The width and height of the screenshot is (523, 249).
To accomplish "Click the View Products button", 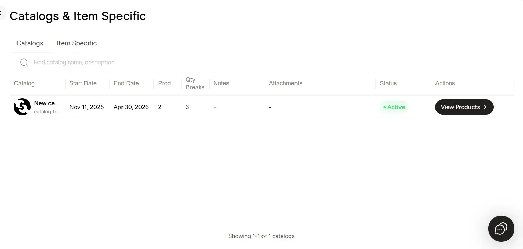I will 464,107.
